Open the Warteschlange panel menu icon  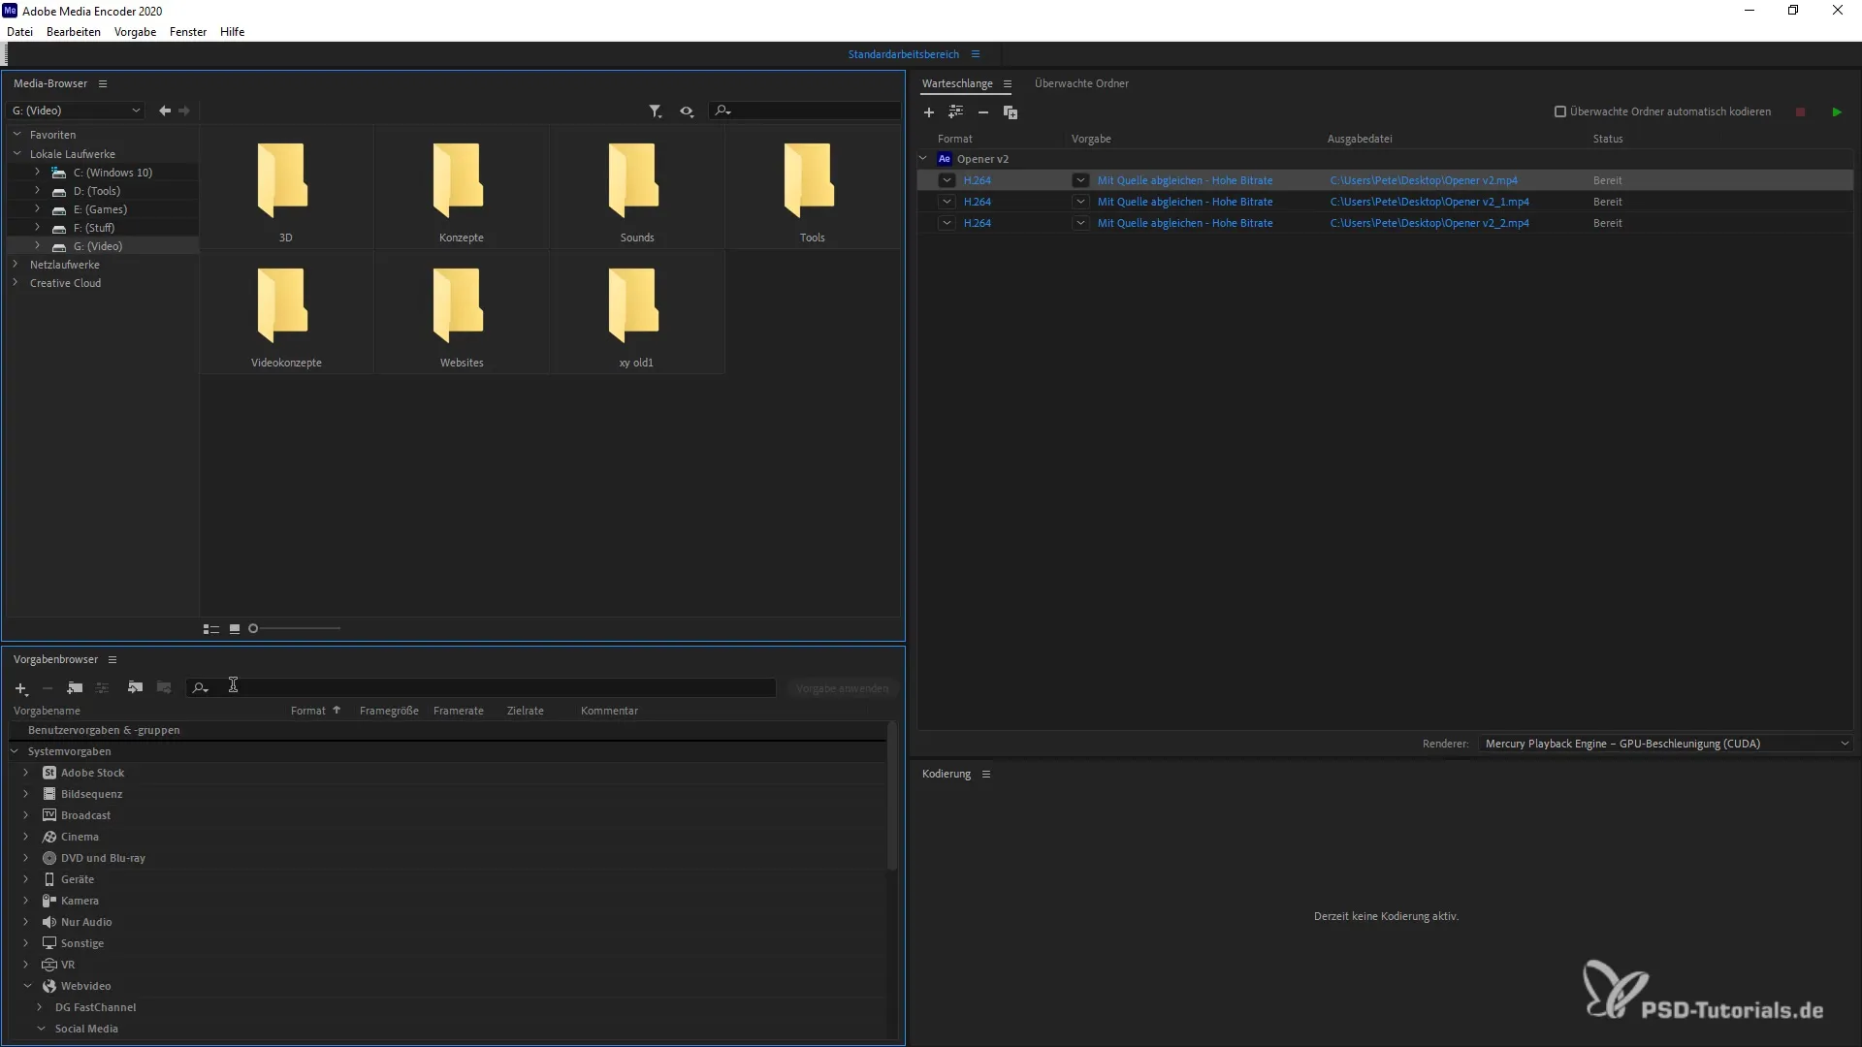[1008, 83]
